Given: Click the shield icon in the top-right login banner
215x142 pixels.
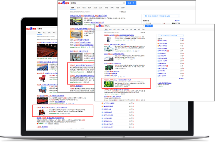Looking at the screenshot, I should (x=145, y=16).
